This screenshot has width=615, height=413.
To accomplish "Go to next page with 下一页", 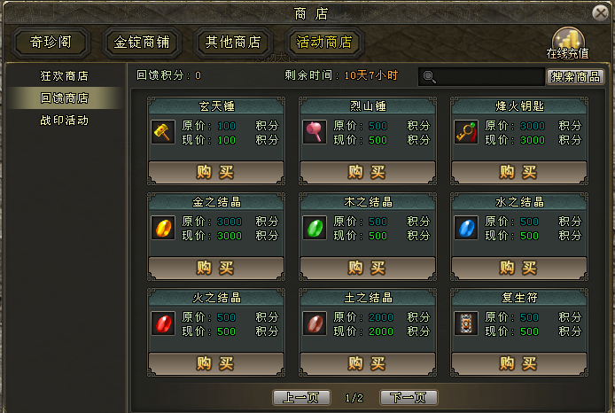I will pyautogui.click(x=409, y=398).
